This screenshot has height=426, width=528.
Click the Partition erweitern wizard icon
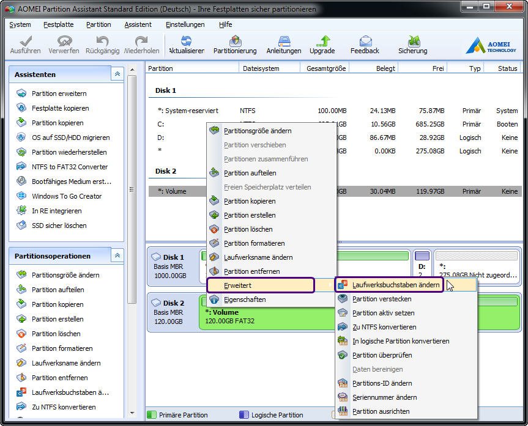[21, 94]
